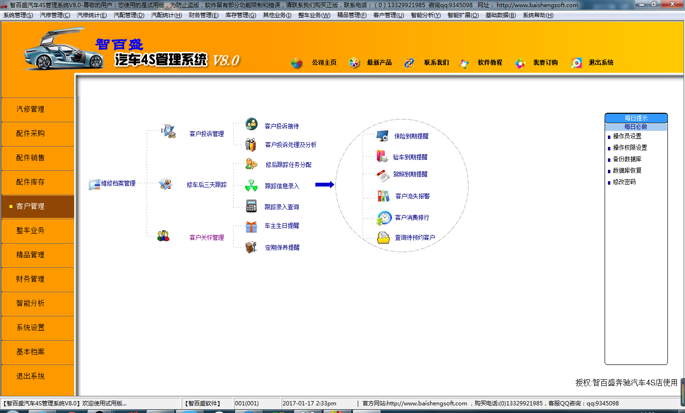Click the 操作员设置 link
The height and width of the screenshot is (413, 685).
[x=627, y=137]
